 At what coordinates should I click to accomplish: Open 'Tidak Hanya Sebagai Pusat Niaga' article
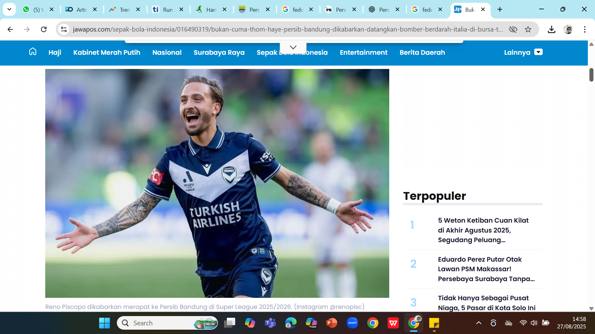tap(487, 303)
